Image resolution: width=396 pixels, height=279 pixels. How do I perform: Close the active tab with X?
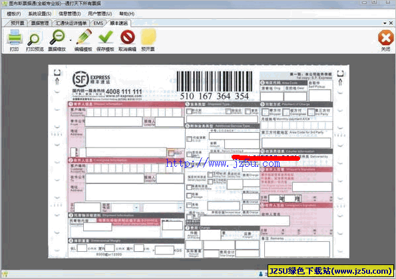coord(391,23)
